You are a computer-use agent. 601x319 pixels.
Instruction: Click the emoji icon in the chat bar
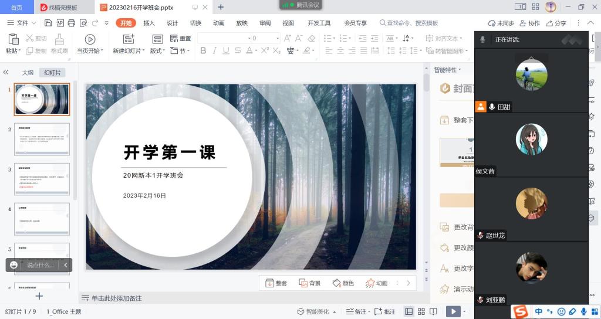(14, 265)
